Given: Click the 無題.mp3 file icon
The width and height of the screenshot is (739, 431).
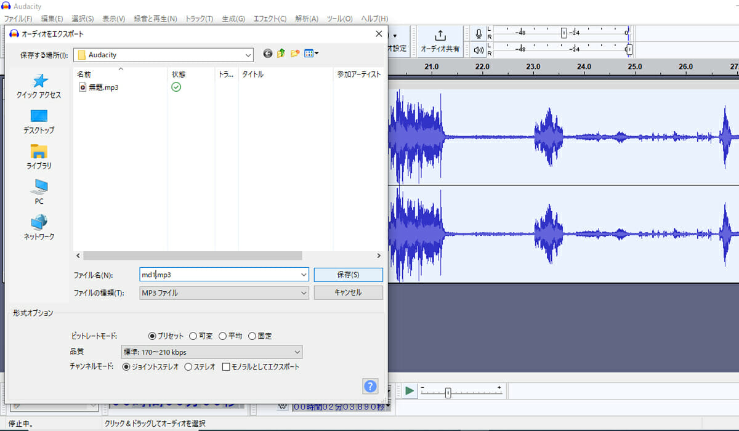Looking at the screenshot, I should (83, 87).
